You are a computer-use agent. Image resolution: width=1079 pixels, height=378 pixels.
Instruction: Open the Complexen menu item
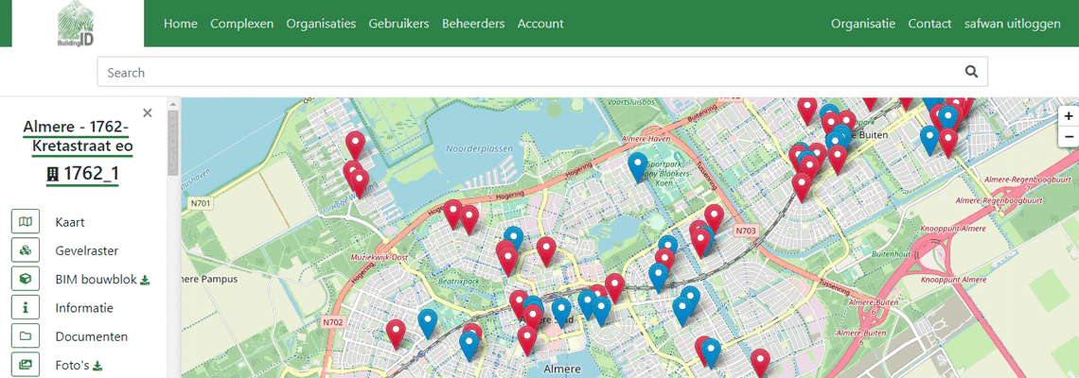coord(241,24)
